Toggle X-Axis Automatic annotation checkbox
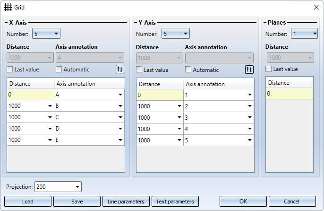 click(59, 70)
